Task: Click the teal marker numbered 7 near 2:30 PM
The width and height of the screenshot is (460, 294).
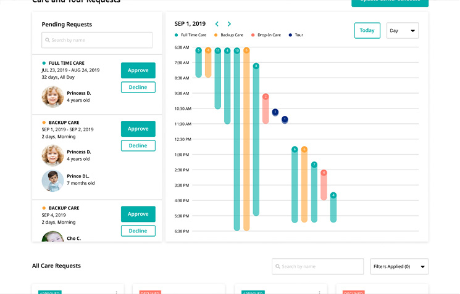Action: [x=314, y=165]
